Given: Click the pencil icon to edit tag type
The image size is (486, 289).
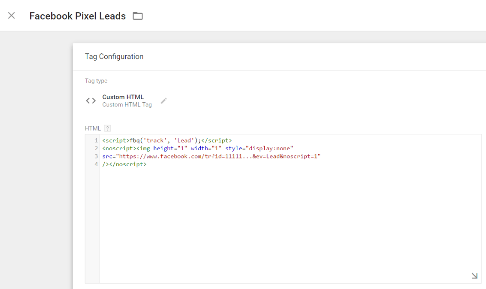Looking at the screenshot, I should 164,100.
